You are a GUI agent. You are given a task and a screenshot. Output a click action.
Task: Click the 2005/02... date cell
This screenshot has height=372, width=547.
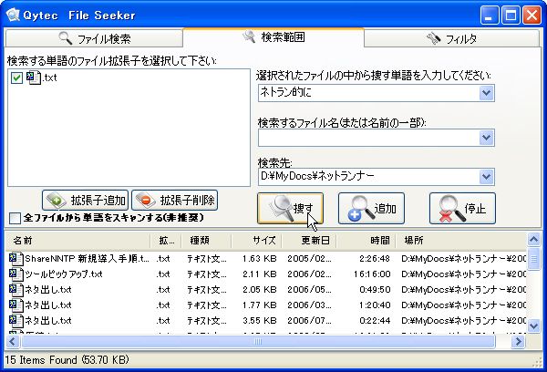click(x=309, y=259)
